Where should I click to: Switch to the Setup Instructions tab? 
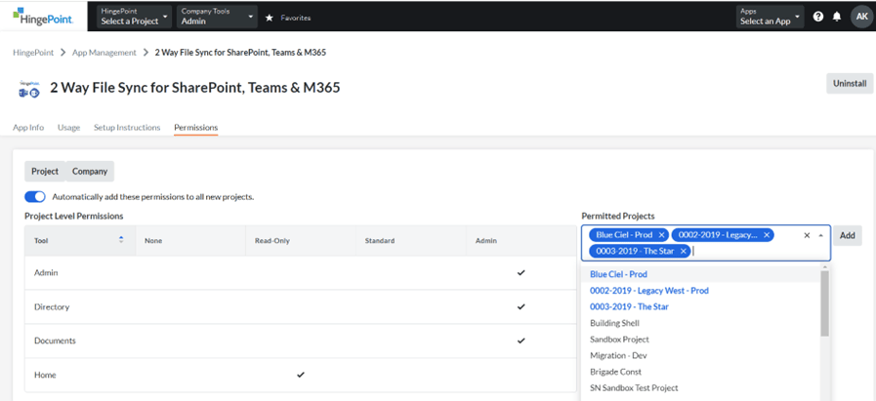tap(127, 128)
